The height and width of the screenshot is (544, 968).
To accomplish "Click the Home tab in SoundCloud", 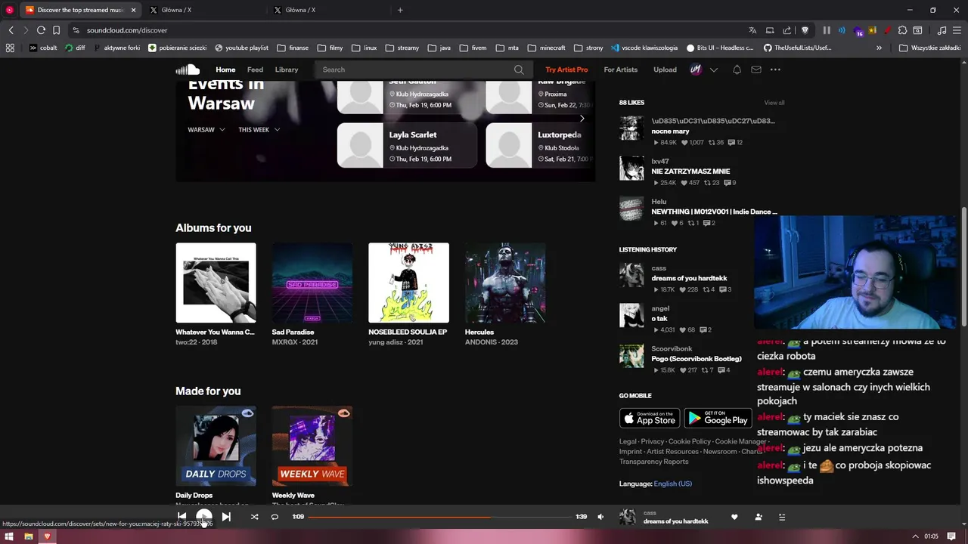I will pyautogui.click(x=225, y=70).
